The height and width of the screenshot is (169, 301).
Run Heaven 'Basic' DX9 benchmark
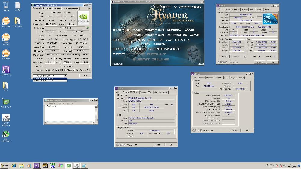coord(163,29)
